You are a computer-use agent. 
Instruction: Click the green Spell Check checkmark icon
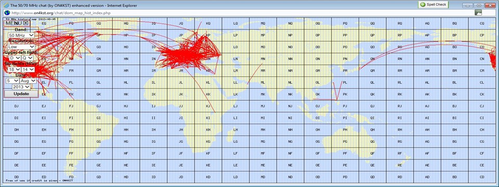click(423, 5)
